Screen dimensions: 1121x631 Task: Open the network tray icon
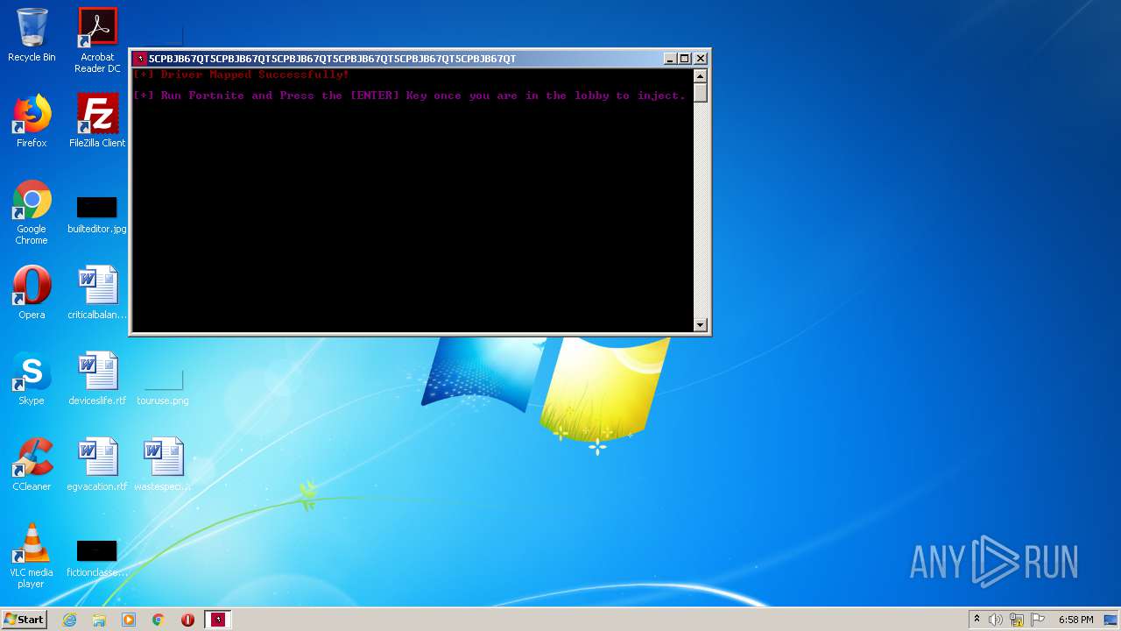point(1017,620)
